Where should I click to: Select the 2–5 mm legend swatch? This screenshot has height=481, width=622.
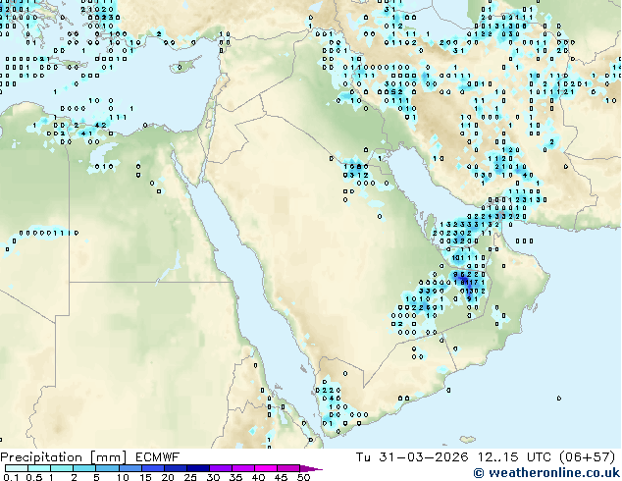[84, 468]
